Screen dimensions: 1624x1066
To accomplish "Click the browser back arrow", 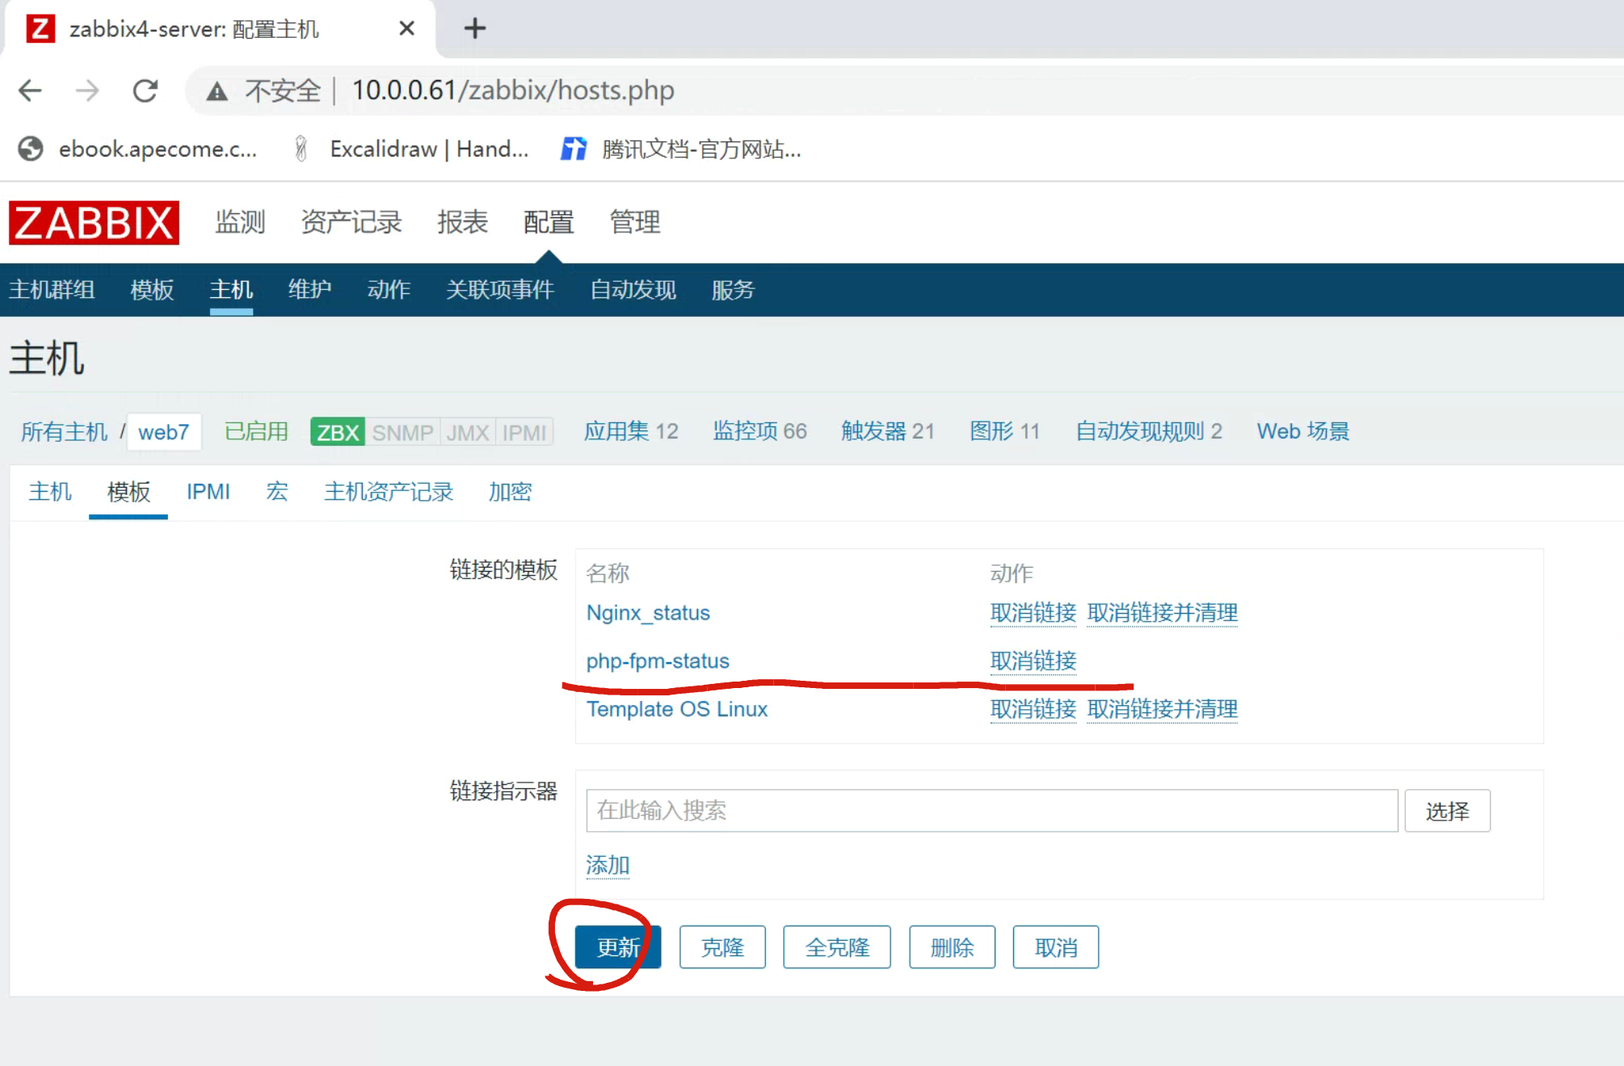I will point(30,90).
